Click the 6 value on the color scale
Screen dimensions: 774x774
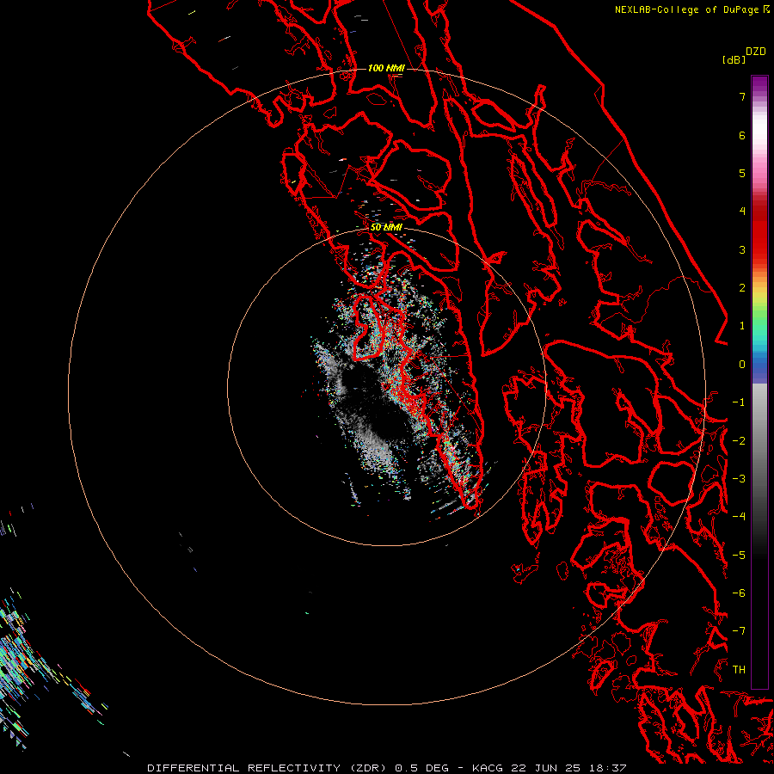click(742, 135)
